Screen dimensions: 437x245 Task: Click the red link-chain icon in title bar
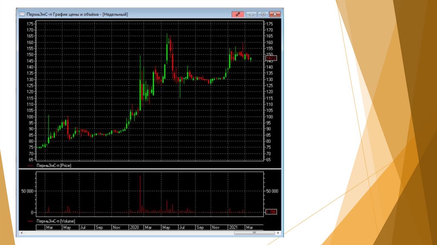point(238,14)
